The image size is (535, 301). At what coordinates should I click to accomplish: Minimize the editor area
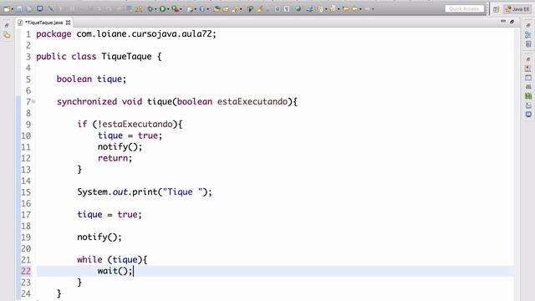click(x=503, y=22)
